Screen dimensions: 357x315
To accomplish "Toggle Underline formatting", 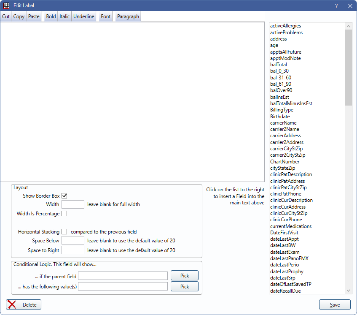I will 84,16.
